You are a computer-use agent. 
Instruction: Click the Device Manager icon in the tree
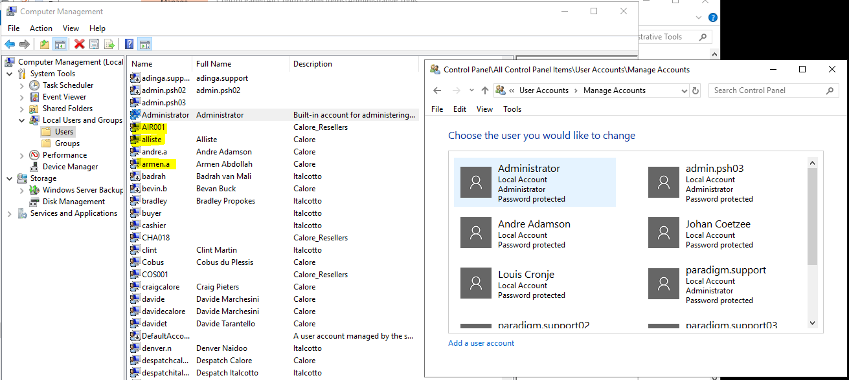click(x=34, y=167)
